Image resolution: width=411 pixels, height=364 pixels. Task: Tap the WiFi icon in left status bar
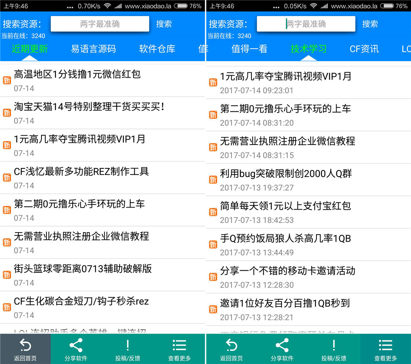tap(107, 6)
